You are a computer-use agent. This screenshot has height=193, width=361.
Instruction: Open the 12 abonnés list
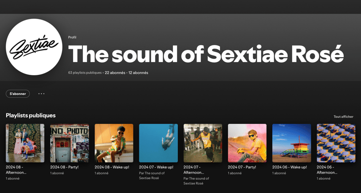[x=138, y=73]
